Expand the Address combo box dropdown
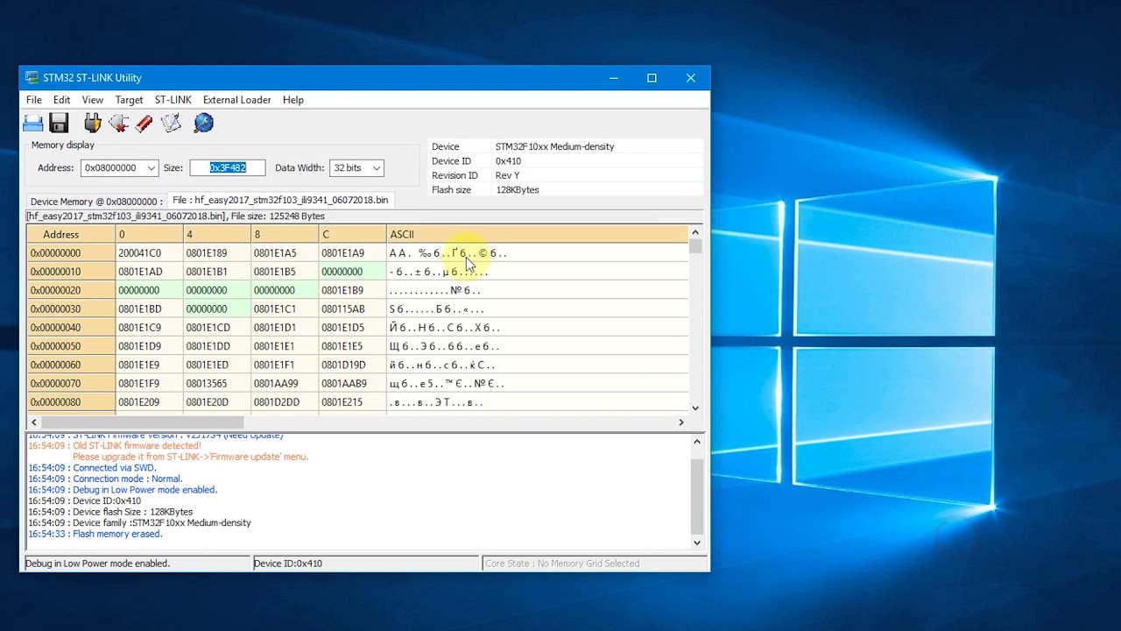The width and height of the screenshot is (1121, 631). 151,168
